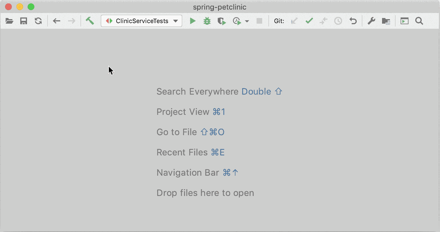The width and height of the screenshot is (440, 232).
Task: Expand the small arrow beside the profiler icon
Action: [x=247, y=21]
